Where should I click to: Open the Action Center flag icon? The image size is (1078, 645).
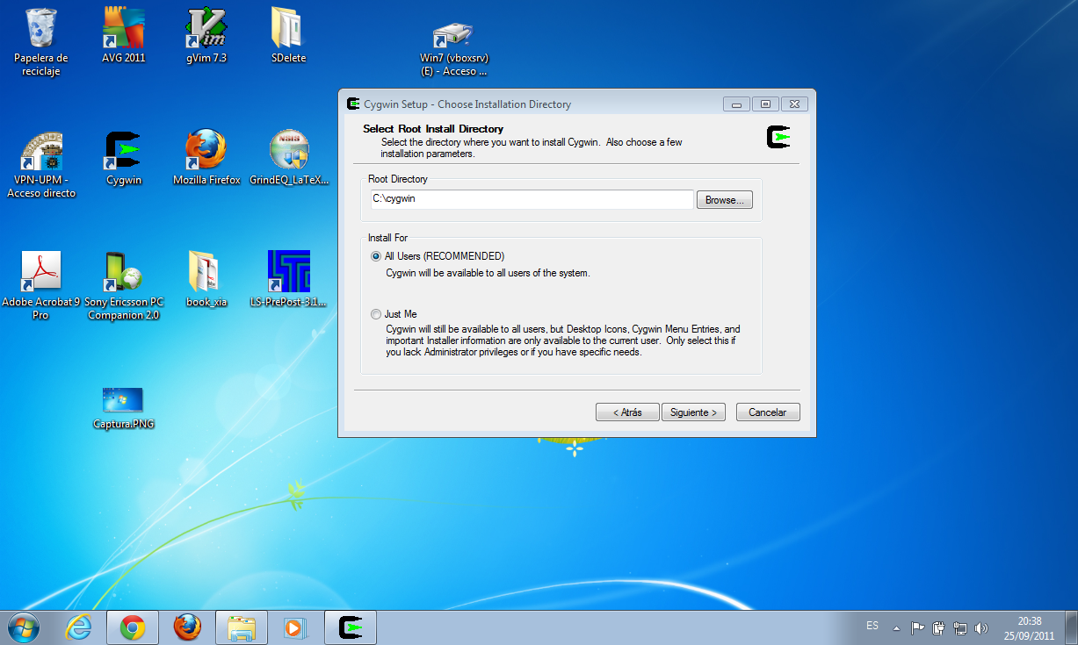(917, 627)
